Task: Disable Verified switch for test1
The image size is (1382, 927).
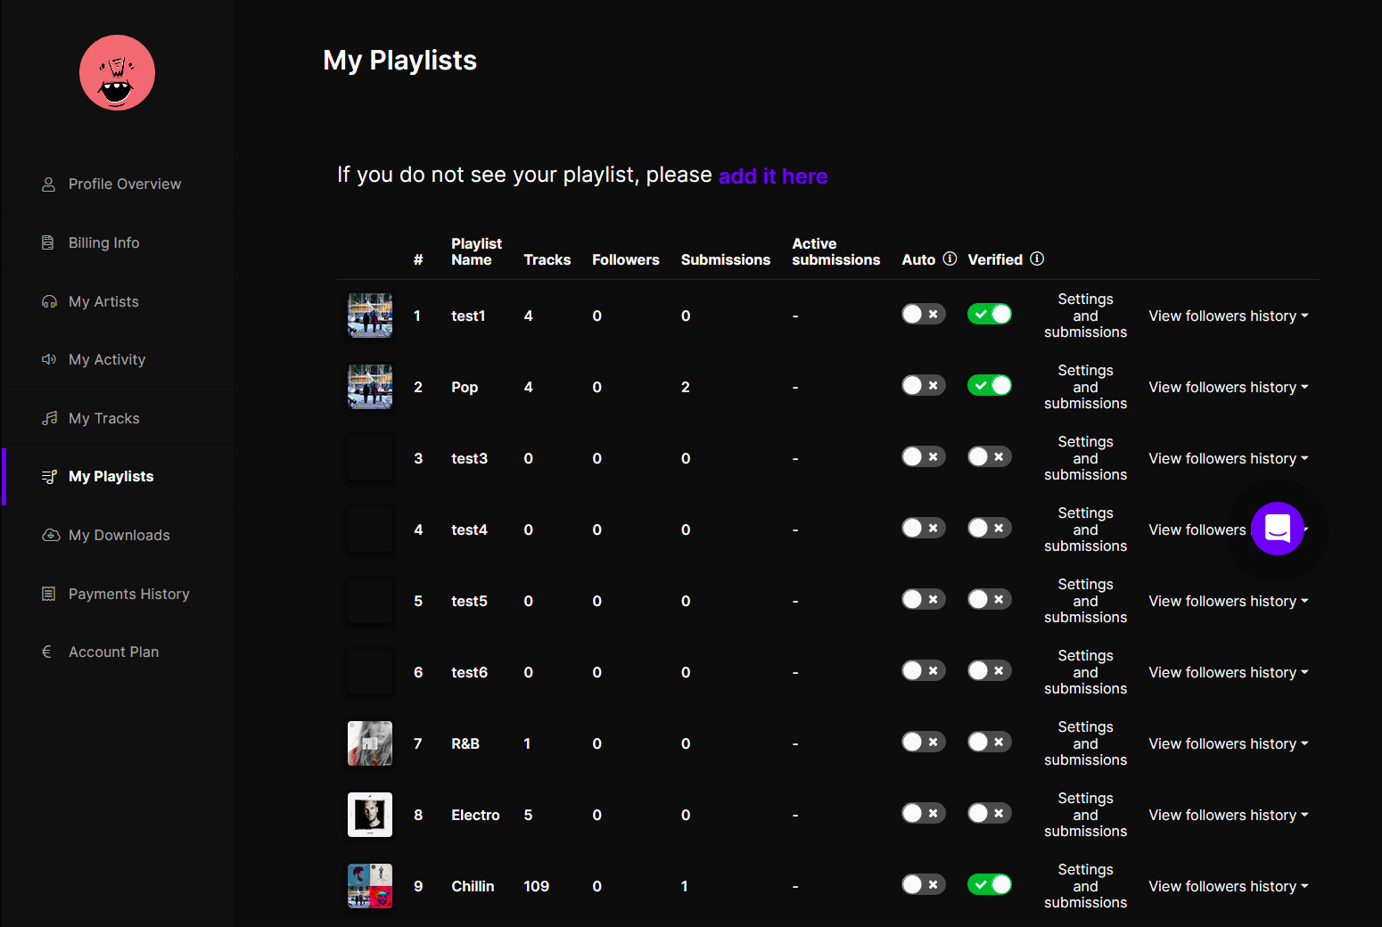Action: [x=990, y=314]
